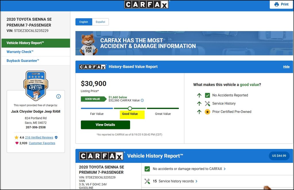Click the Fair Value blue bar segment
This screenshot has height=190, width=294.
click(97, 108)
